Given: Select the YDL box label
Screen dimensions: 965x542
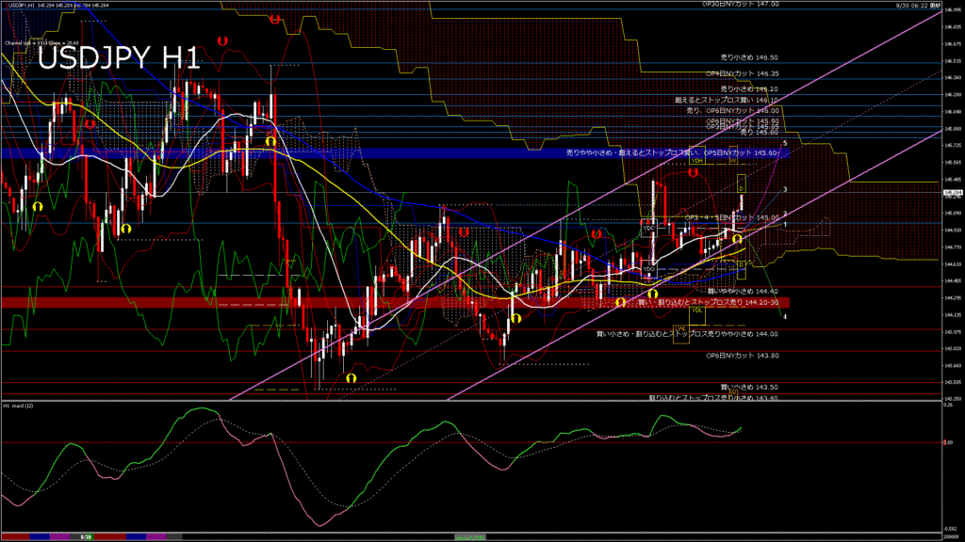Looking at the screenshot, I should 697,309.
